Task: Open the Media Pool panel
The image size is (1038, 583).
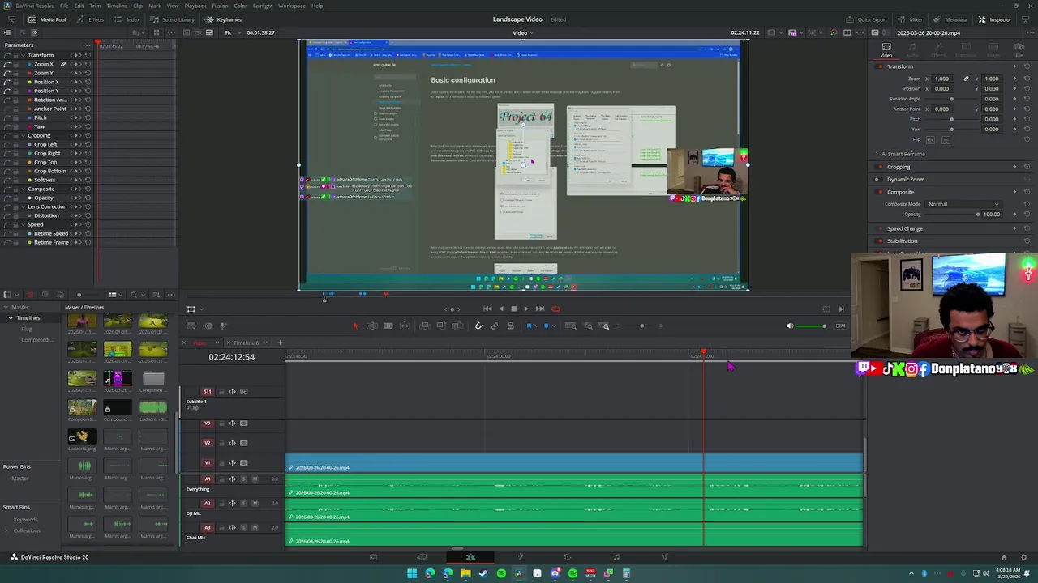Action: click(x=47, y=19)
